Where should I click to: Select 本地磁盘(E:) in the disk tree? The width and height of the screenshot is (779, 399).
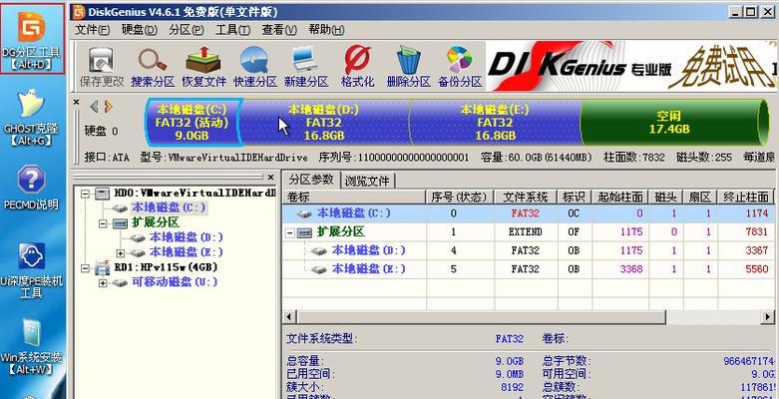click(x=187, y=252)
